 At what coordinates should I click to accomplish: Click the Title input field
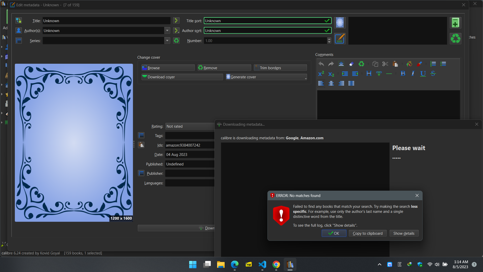pos(106,21)
